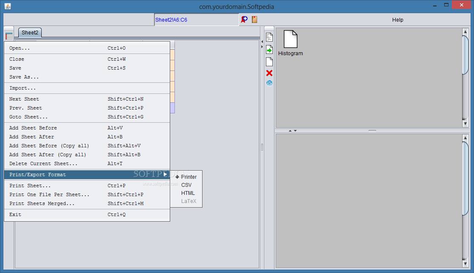Choose Import... from the menu
This screenshot has height=273, width=474.
[x=87, y=88]
